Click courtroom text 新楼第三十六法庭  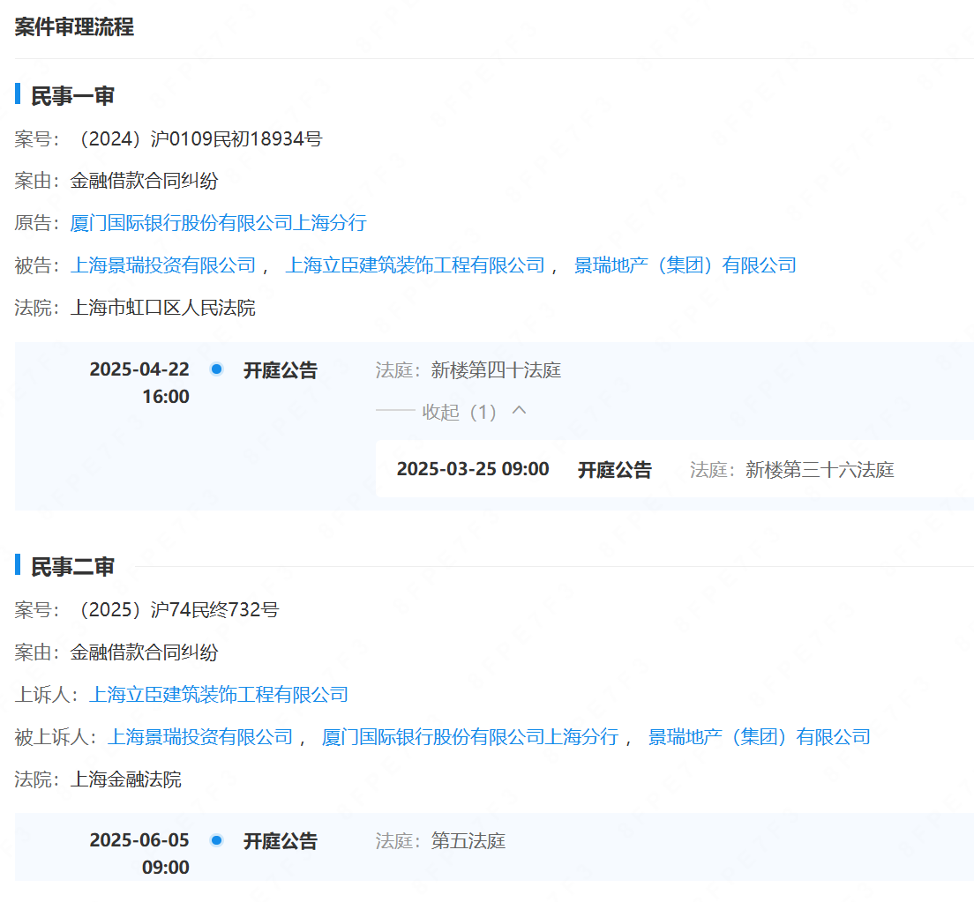pyautogui.click(x=820, y=469)
